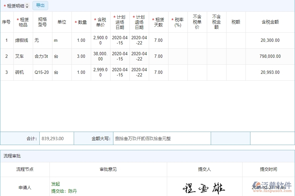The height and width of the screenshot is (196, 295).
Task: Click the up arrow beside 租赁明细
Action: [27, 4]
